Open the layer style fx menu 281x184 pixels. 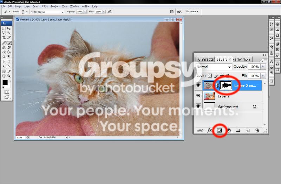(209, 130)
